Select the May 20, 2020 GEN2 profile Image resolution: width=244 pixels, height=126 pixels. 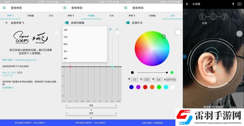[x=12, y=74]
